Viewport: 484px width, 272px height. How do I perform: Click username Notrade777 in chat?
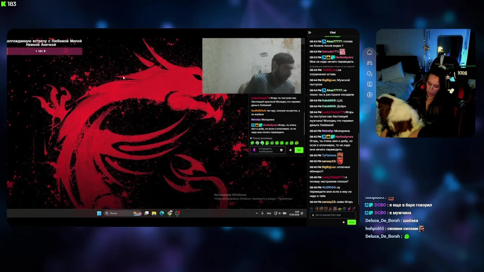click(x=330, y=51)
